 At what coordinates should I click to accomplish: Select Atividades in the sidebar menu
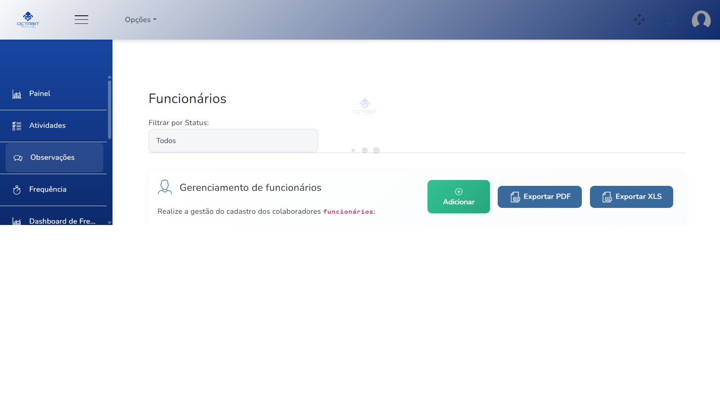(47, 126)
